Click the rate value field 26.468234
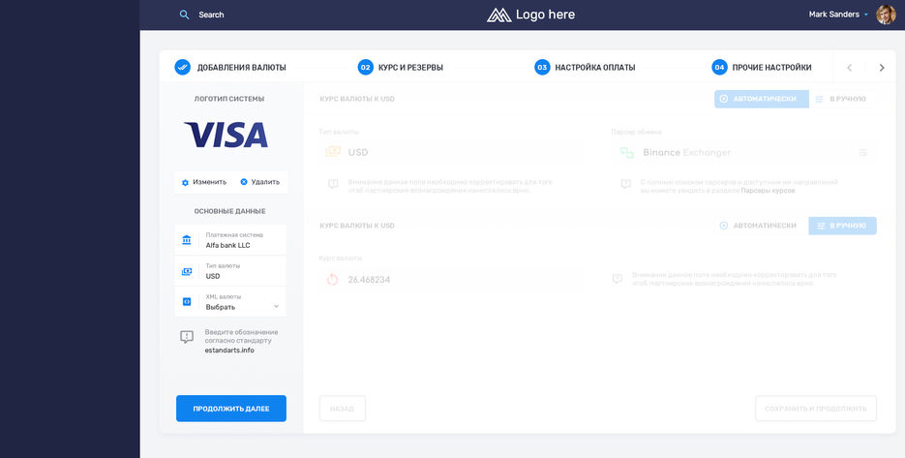The width and height of the screenshot is (905, 458). point(452,280)
